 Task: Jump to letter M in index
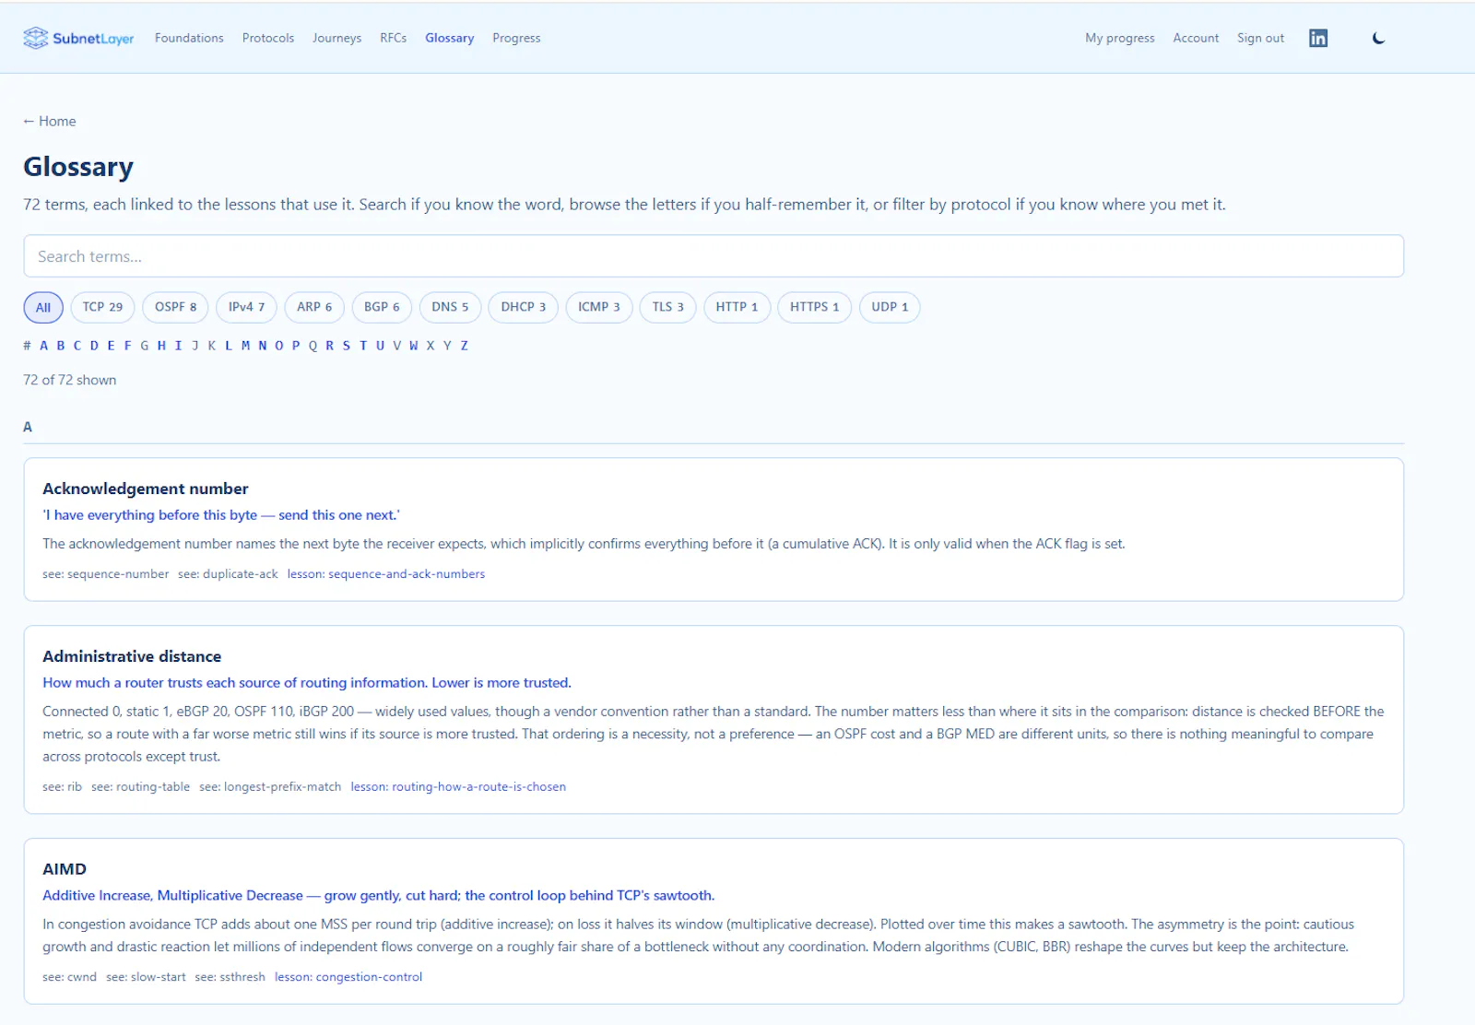click(245, 346)
